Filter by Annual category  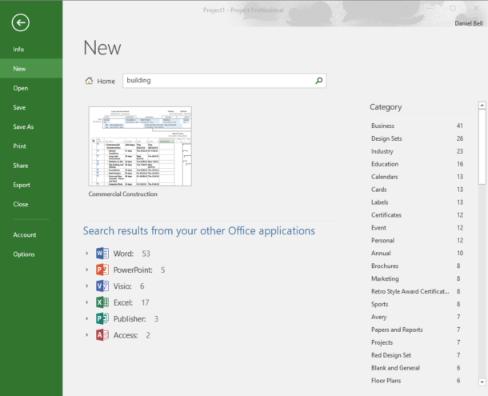point(417,253)
